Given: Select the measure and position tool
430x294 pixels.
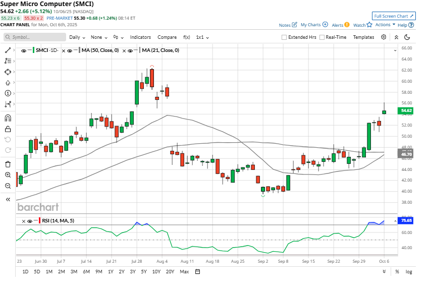Looking at the screenshot, I should (x=8, y=104).
